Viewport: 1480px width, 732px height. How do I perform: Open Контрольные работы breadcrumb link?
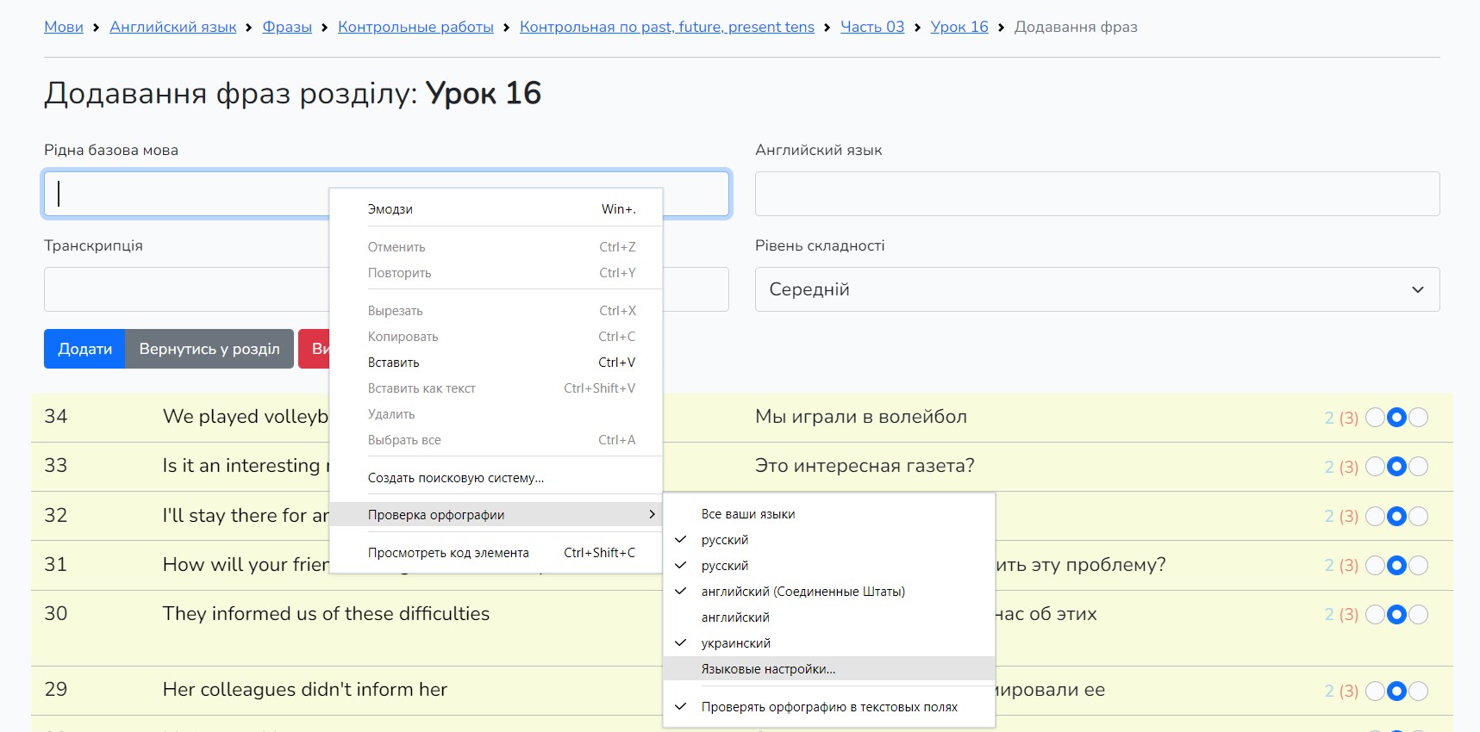(415, 27)
